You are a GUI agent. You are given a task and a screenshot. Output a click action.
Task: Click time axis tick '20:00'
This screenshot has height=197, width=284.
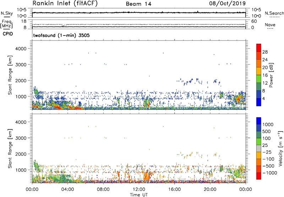(210, 190)
